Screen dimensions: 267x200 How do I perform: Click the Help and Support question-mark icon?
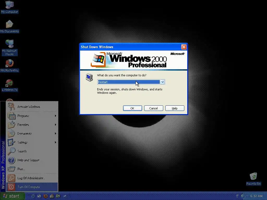[x=11, y=160]
